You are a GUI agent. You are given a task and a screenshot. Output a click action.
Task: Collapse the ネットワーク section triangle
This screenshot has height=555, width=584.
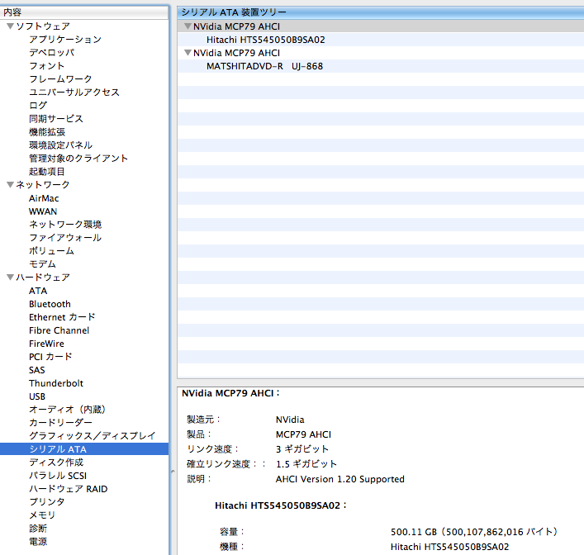pyautogui.click(x=11, y=184)
